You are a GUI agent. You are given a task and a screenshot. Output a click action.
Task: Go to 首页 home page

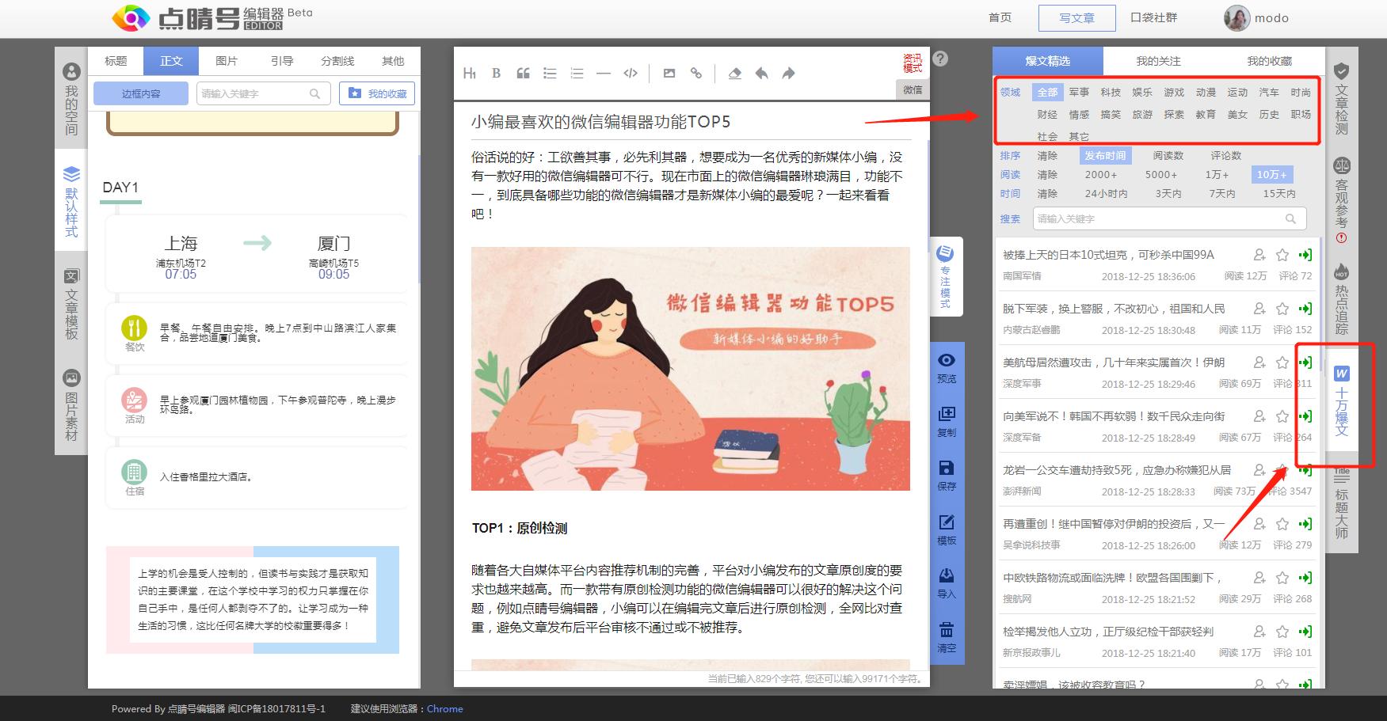[x=1000, y=18]
